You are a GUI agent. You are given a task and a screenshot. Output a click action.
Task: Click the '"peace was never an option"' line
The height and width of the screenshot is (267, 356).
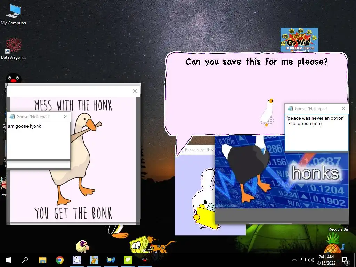[x=315, y=118]
